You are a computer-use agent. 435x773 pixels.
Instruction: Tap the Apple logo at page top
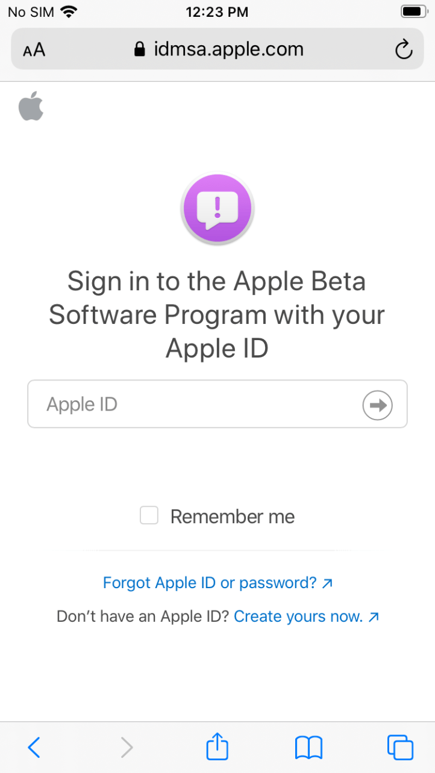(x=31, y=107)
